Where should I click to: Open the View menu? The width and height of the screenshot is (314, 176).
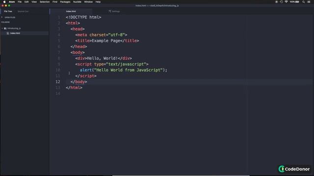click(x=34, y=2)
